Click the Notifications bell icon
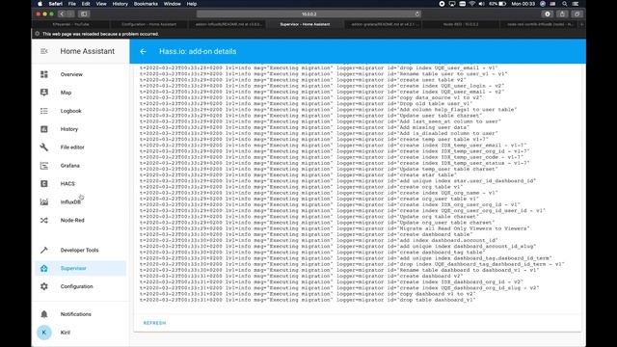This screenshot has height=347, width=617. [44, 314]
